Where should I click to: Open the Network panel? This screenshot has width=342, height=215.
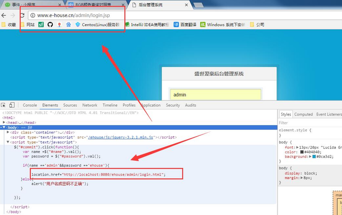(x=90, y=105)
